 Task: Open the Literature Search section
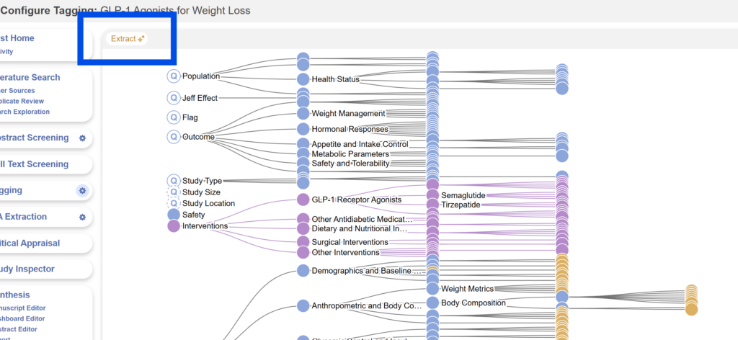pyautogui.click(x=30, y=78)
